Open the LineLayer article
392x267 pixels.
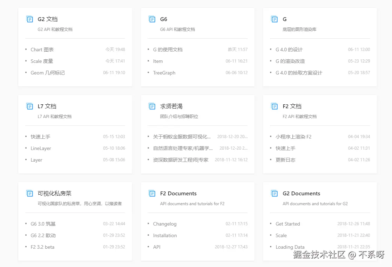(41, 148)
